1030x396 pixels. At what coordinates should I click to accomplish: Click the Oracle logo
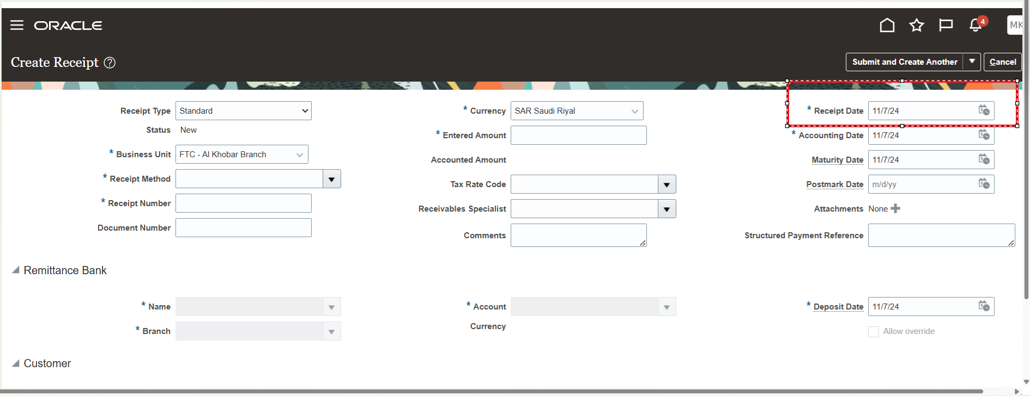coord(68,26)
